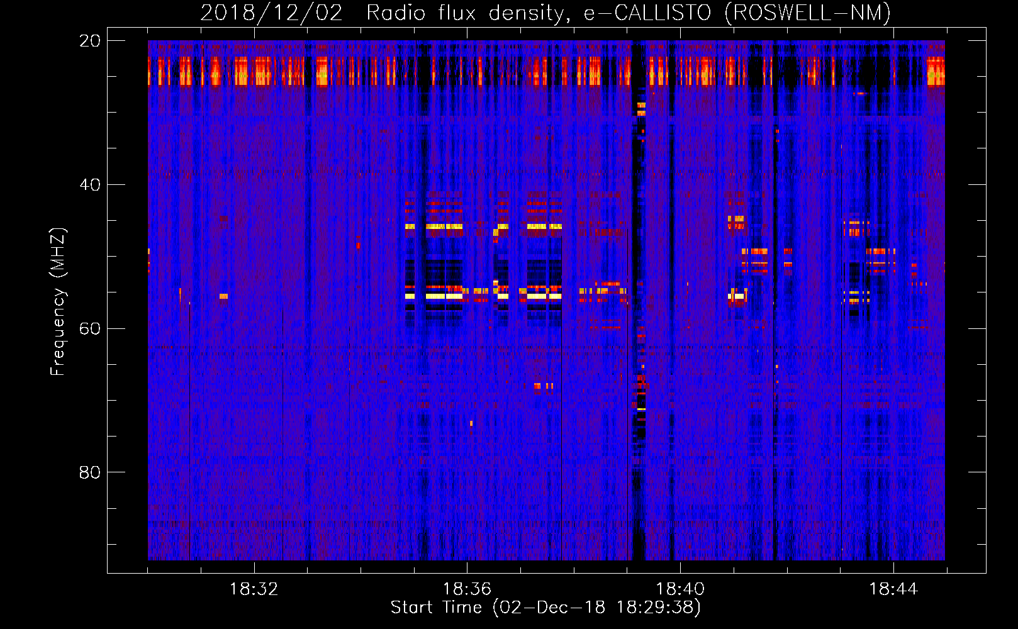Click the 18:44 time tick label
The width and height of the screenshot is (1018, 629).
893,589
